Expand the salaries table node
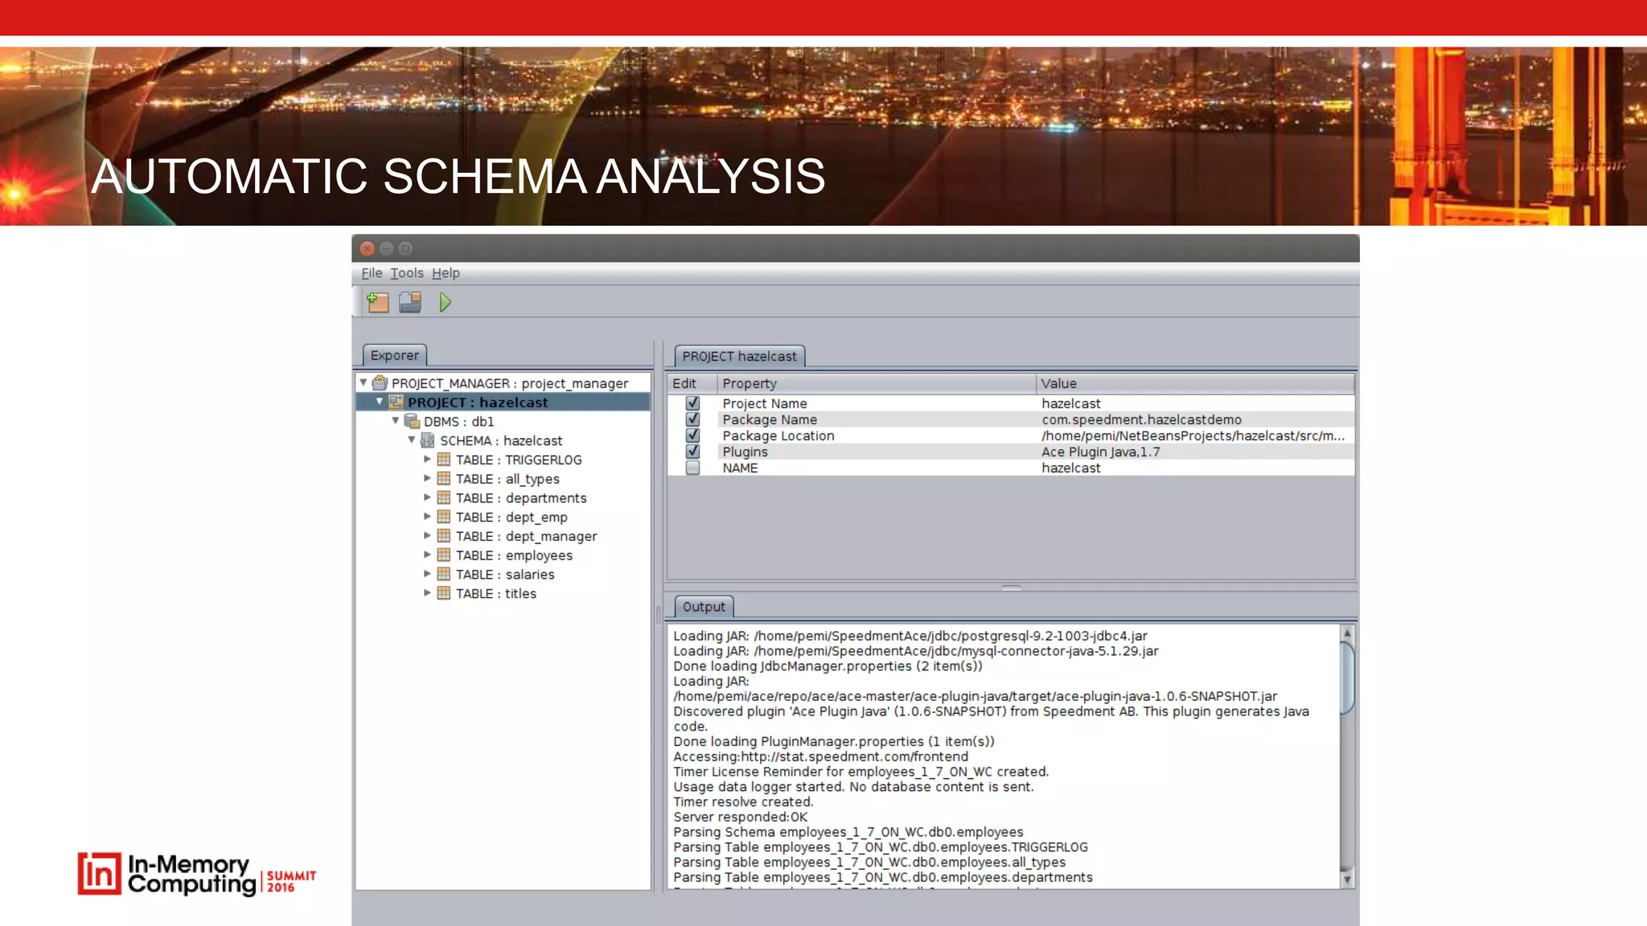This screenshot has height=926, width=1647. pos(427,573)
